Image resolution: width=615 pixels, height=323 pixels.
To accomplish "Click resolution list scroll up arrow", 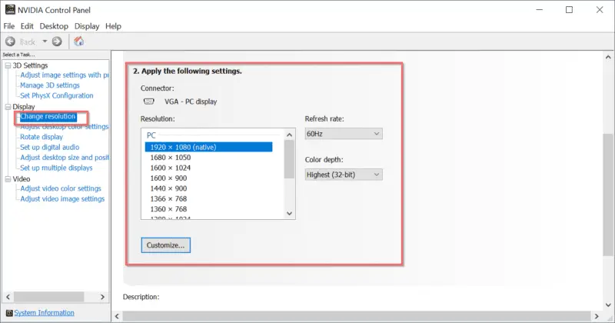I will pos(290,135).
